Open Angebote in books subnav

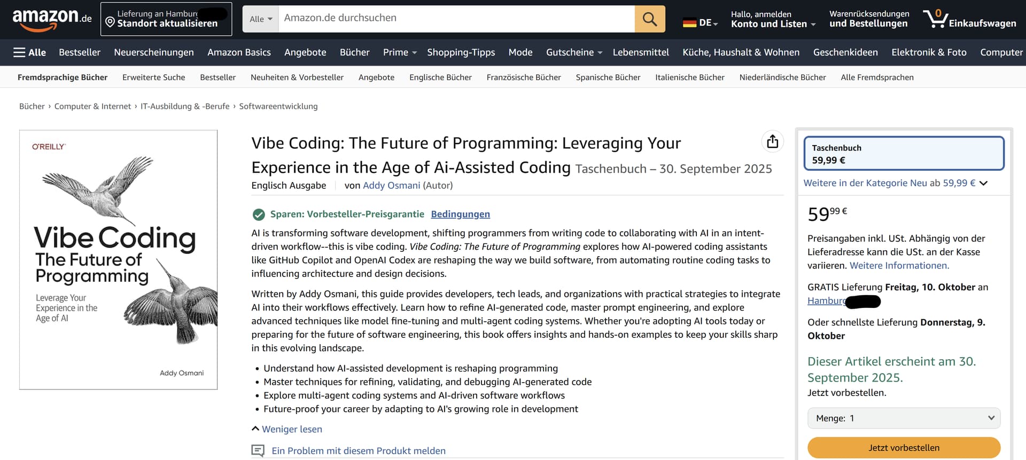point(376,77)
